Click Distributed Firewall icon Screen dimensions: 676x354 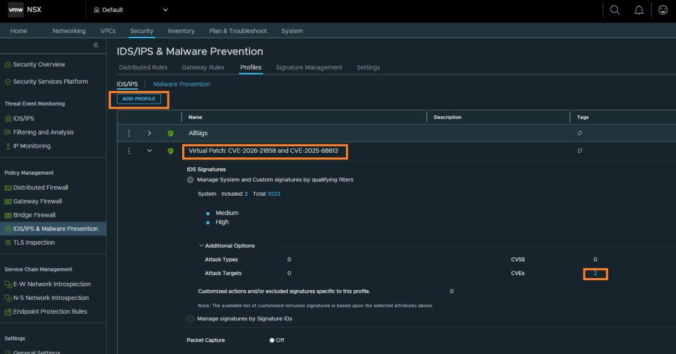point(8,188)
